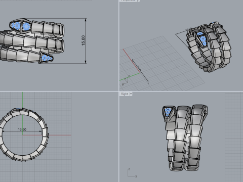Click blue gem cluster on tail tip
The height and width of the screenshot is (182, 243).
click(x=46, y=58)
